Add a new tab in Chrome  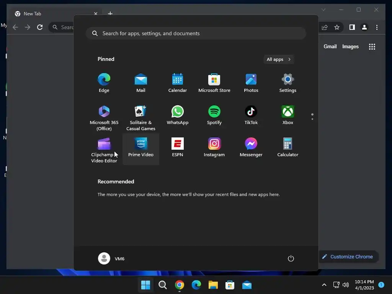pos(110,13)
